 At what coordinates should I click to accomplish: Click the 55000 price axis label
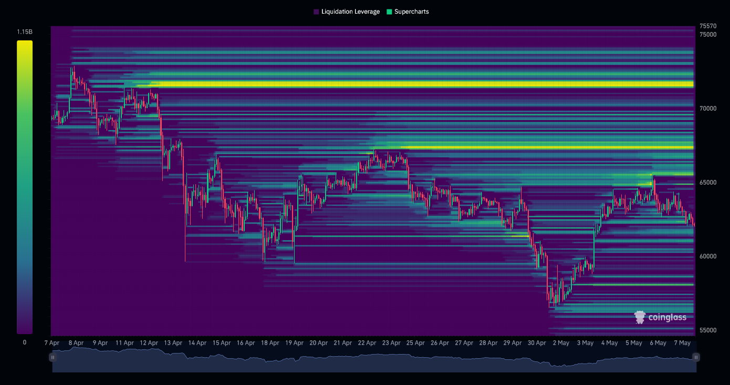click(x=708, y=330)
